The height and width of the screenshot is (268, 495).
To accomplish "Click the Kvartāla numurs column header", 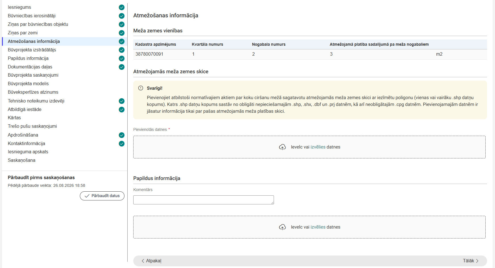I will (207, 44).
